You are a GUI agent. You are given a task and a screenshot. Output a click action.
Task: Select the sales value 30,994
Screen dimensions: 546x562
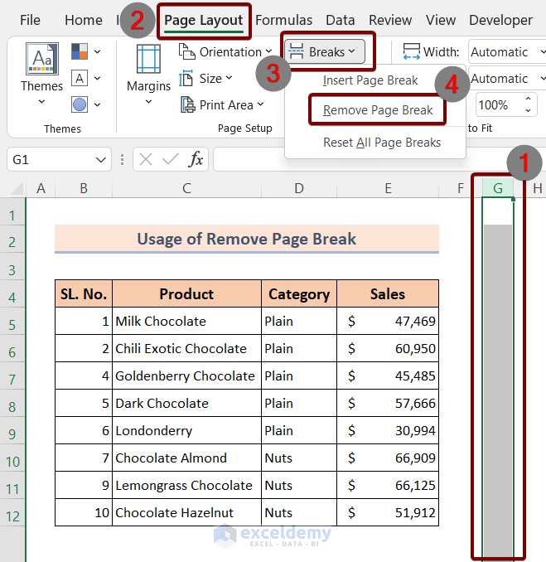(x=388, y=430)
